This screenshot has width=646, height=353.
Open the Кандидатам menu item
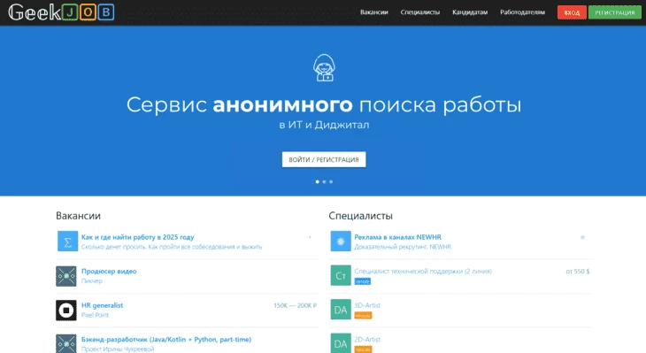pos(470,12)
